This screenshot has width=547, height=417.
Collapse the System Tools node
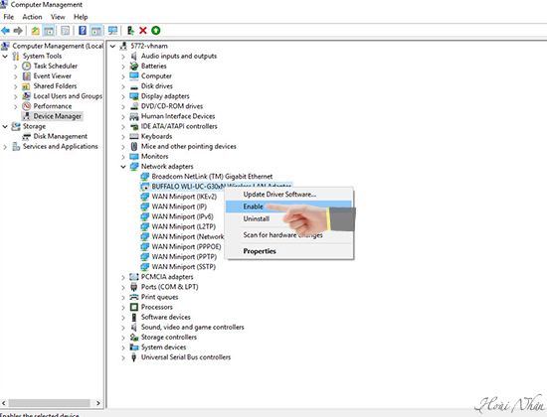[x=5, y=56]
